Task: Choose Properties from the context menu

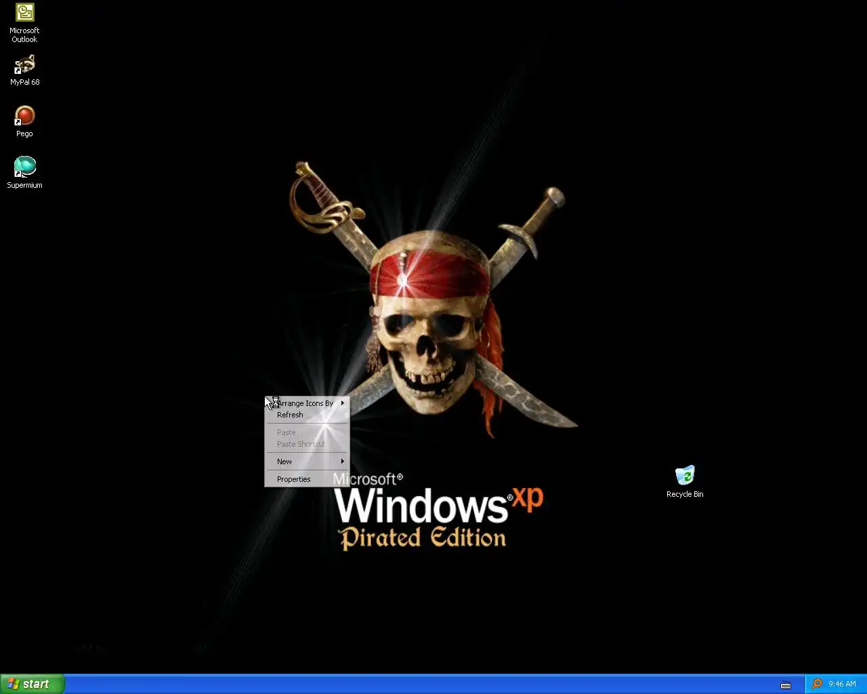Action: tap(307, 479)
